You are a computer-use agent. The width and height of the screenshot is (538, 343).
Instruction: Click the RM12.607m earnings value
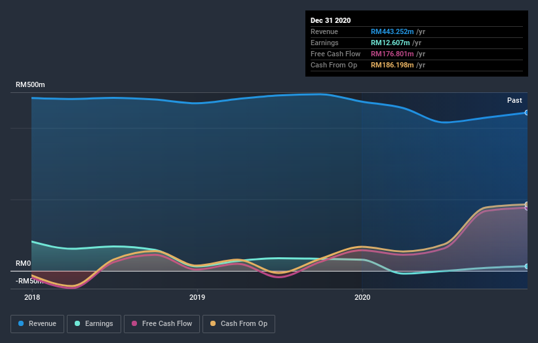pos(390,43)
